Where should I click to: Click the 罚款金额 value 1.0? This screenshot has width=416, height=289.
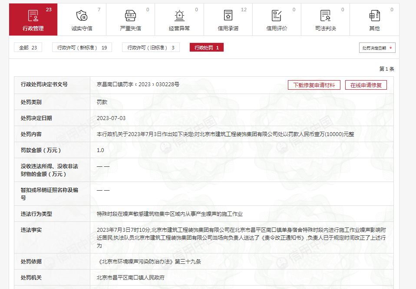pyautogui.click(x=100, y=150)
